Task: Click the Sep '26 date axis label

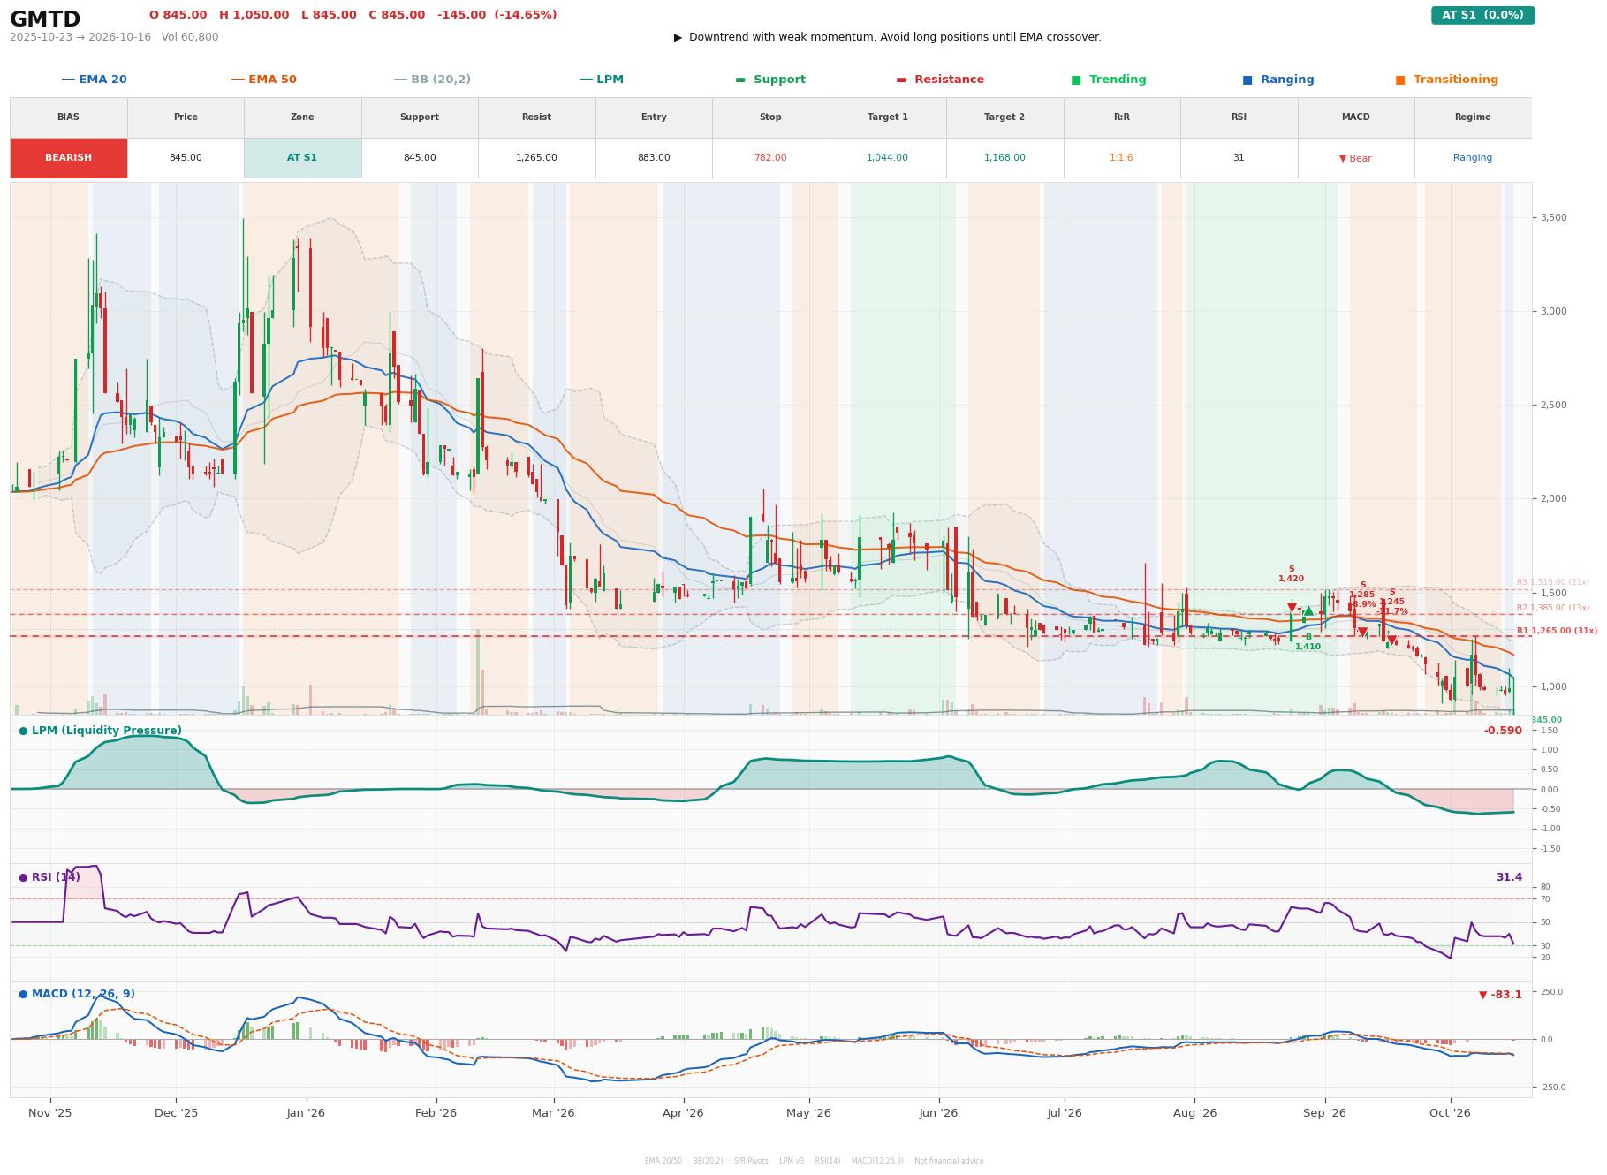Action: 1324,1113
